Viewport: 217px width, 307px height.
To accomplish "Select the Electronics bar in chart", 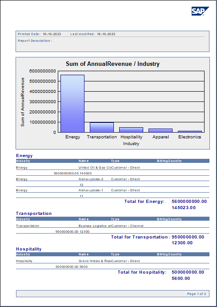I will click(190, 132).
